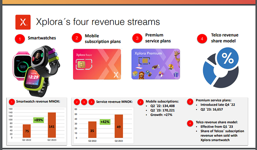The image size is (257, 150).
Task: Click red circle 3 beside Premium service plans: label
Action: point(190,102)
